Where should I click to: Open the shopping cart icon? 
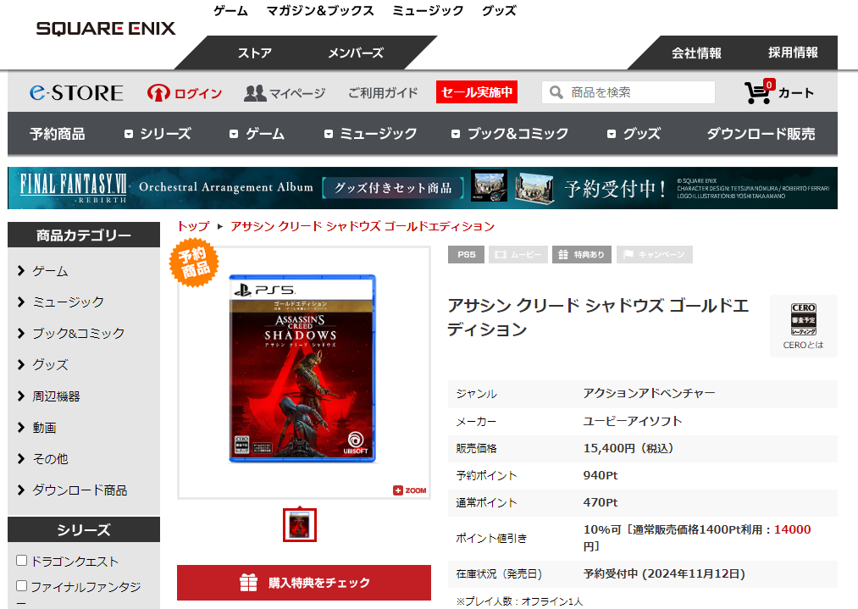click(758, 92)
